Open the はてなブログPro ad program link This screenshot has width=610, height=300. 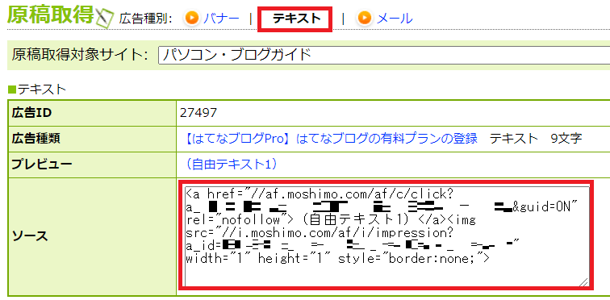[x=332, y=139]
